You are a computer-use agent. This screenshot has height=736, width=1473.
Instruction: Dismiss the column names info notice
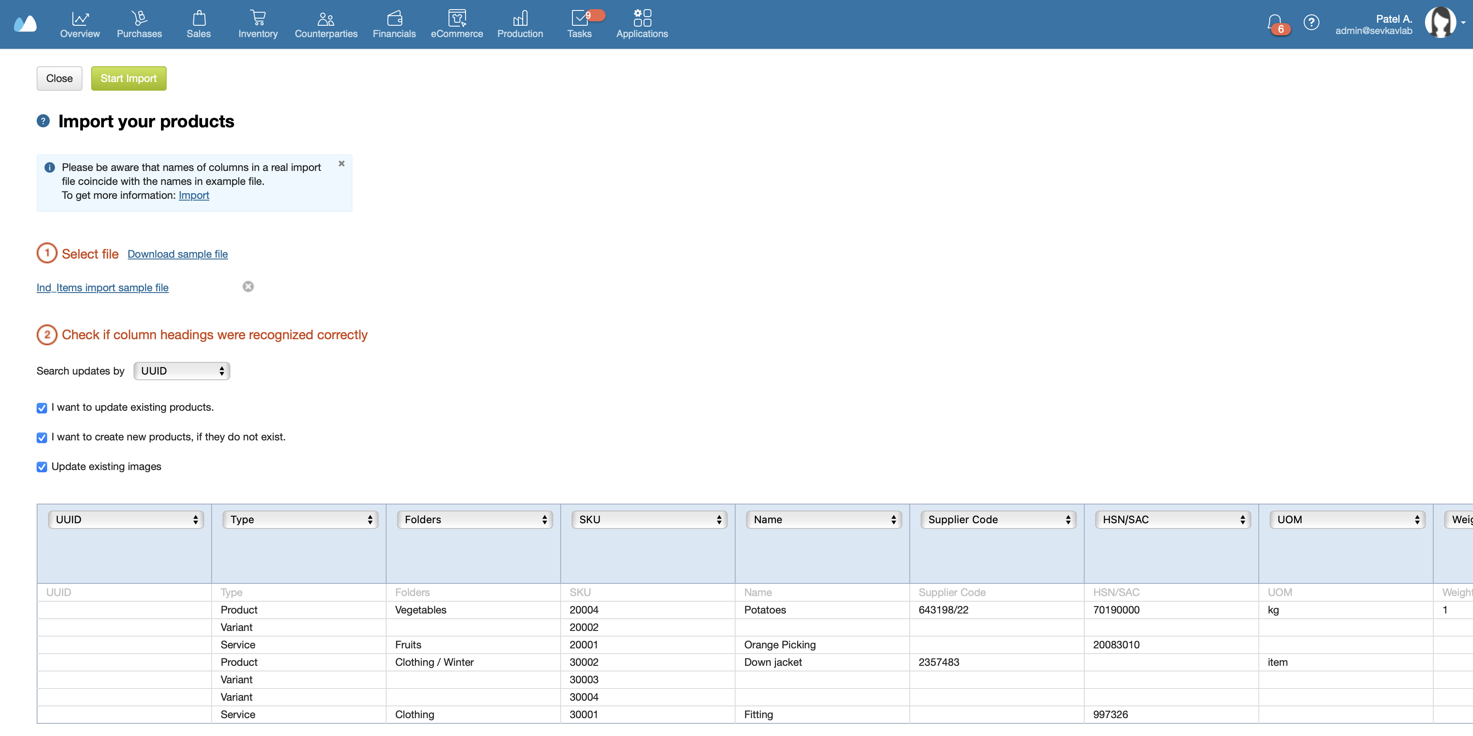click(x=341, y=164)
